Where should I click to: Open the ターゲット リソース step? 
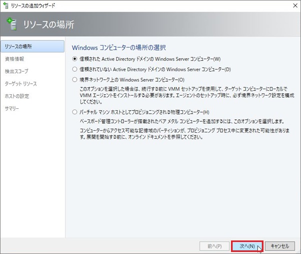point(20,84)
